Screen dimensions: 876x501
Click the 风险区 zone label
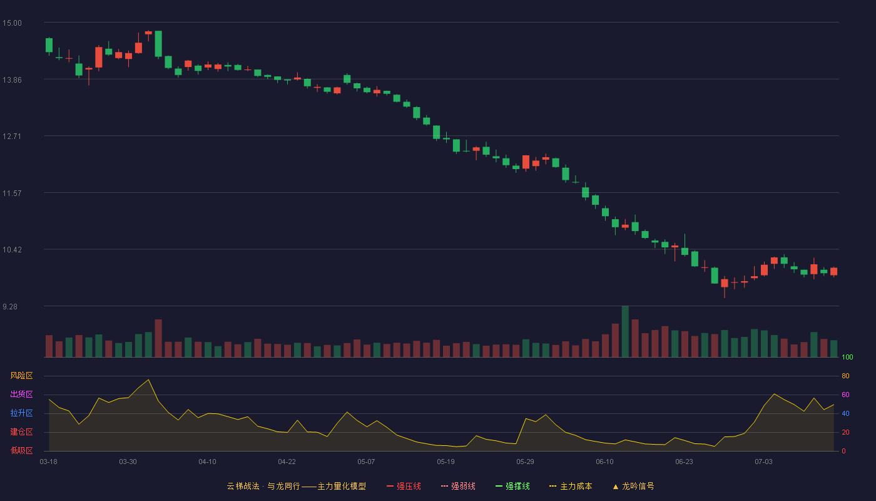click(x=21, y=376)
